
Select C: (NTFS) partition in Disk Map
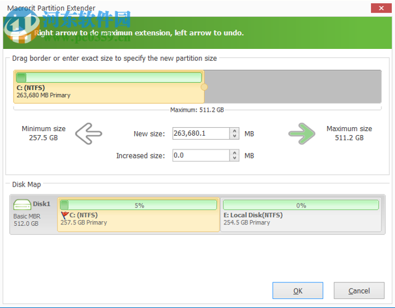138,215
